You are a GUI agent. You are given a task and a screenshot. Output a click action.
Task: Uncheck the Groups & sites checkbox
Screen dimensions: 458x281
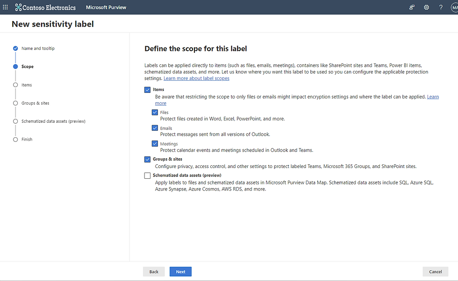(148, 159)
